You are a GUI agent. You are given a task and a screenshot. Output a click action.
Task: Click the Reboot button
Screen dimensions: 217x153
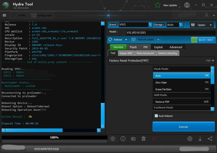pos(116,40)
